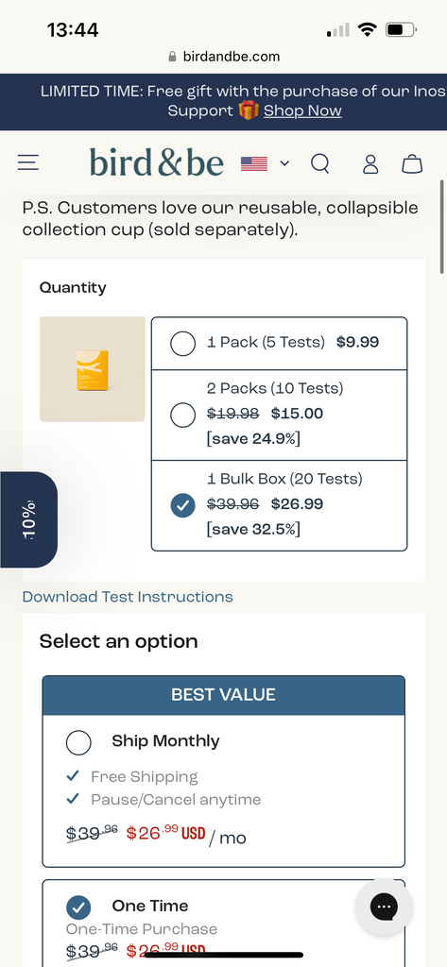Viewport: 447px width, 967px height.
Task: Tap the lock icon beside birdandbe.com
Action: click(172, 57)
